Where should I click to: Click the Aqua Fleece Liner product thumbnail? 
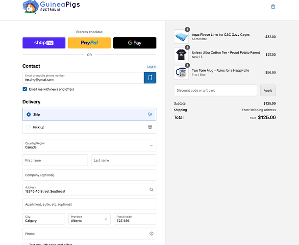pyautogui.click(x=181, y=37)
